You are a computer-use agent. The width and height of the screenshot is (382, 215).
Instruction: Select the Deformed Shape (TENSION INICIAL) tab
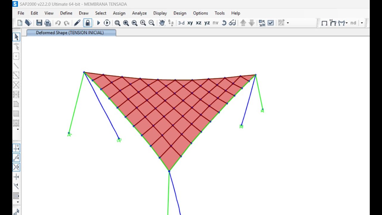coord(71,33)
